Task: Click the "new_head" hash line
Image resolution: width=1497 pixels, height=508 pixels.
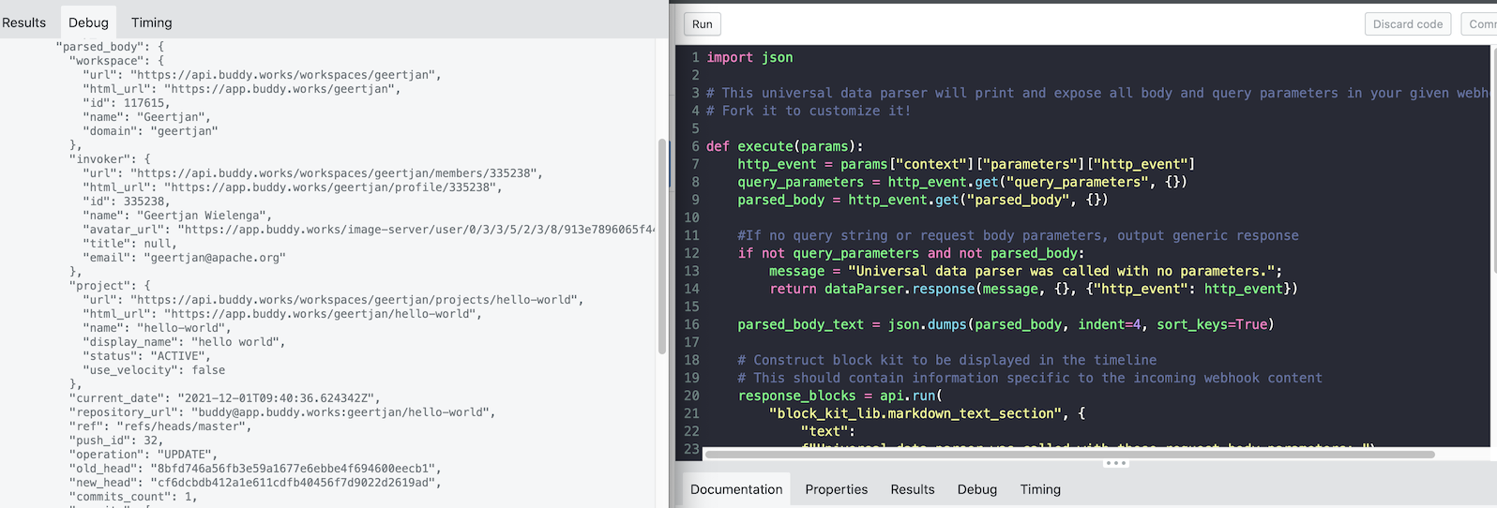Action: (x=254, y=483)
